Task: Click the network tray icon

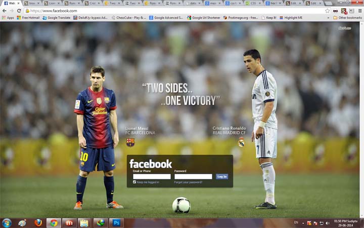Action: point(322,223)
